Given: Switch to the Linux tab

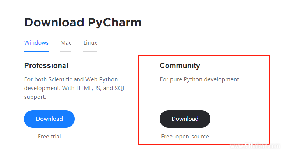Looking at the screenshot, I should 90,43.
